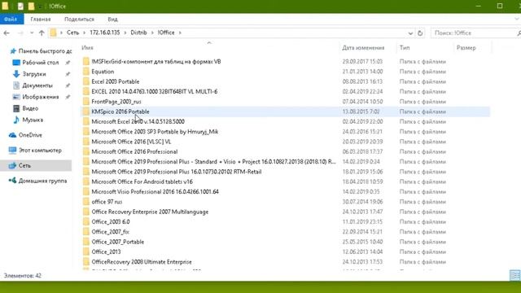Open the Файл menu

click(11, 20)
